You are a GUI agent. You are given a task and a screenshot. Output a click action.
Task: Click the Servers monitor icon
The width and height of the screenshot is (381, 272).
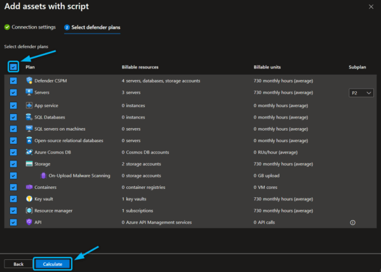29,92
